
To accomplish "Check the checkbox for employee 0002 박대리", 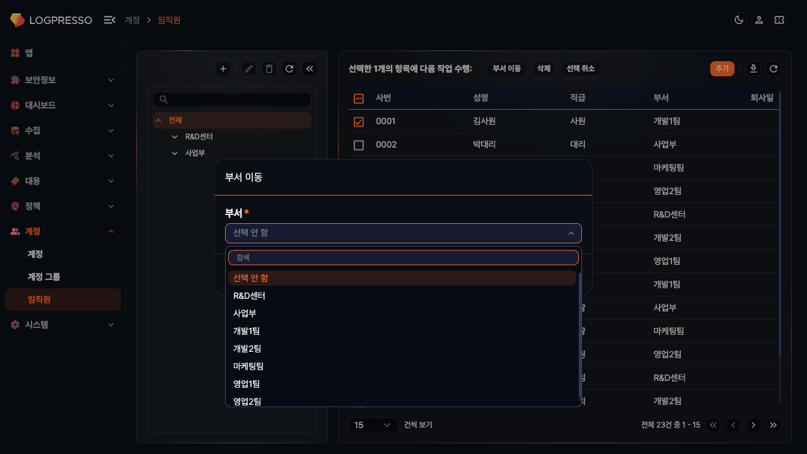I will point(359,144).
